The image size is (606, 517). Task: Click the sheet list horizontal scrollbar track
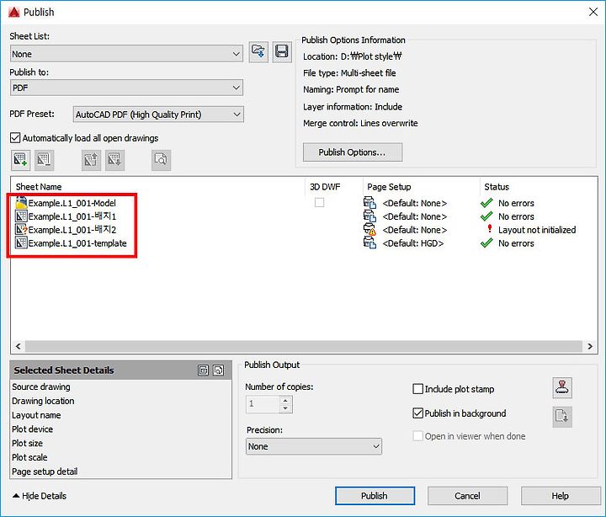[304, 346]
